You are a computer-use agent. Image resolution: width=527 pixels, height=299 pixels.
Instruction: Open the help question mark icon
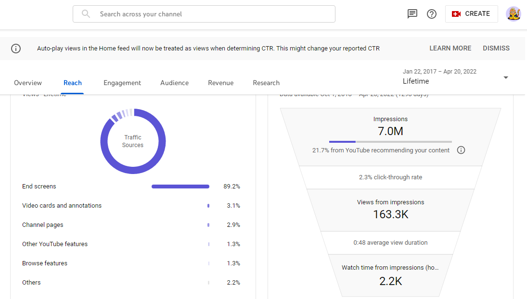point(432,14)
